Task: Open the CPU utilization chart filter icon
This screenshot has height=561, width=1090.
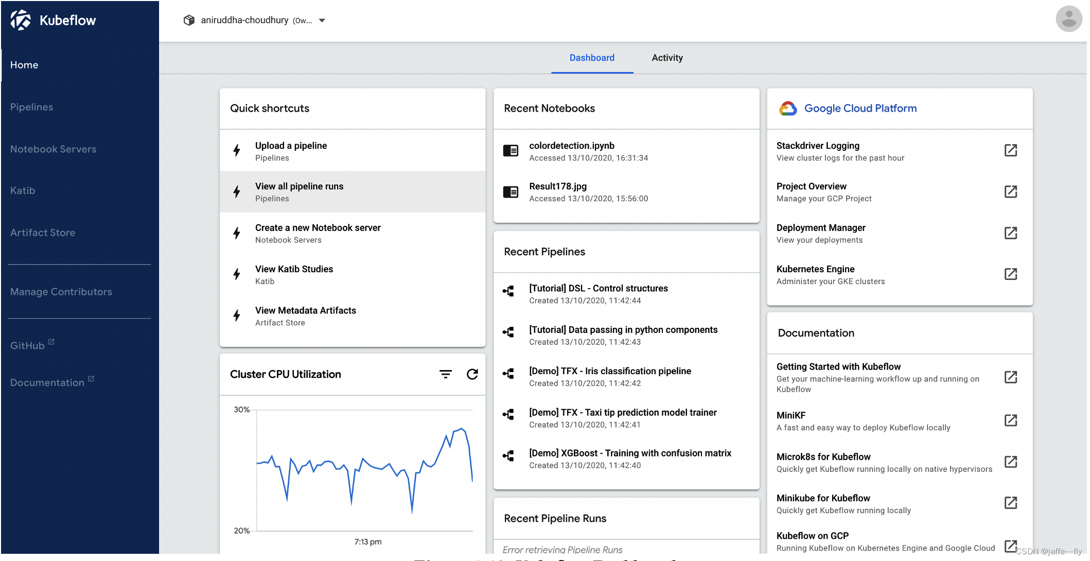Action: click(x=446, y=374)
